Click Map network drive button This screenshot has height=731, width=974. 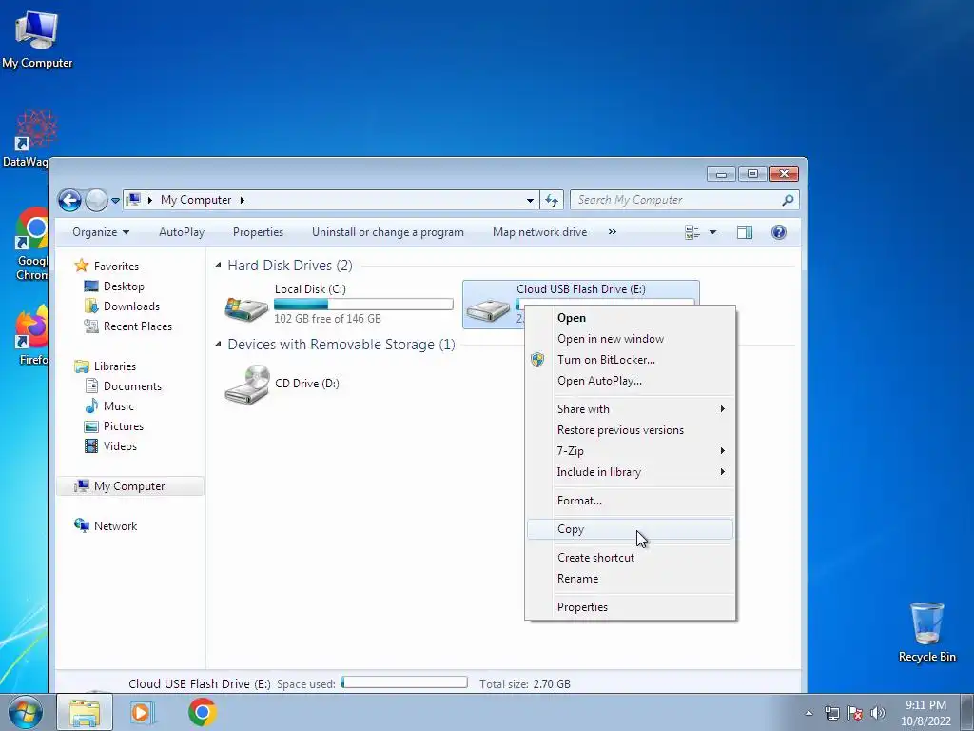click(x=539, y=232)
